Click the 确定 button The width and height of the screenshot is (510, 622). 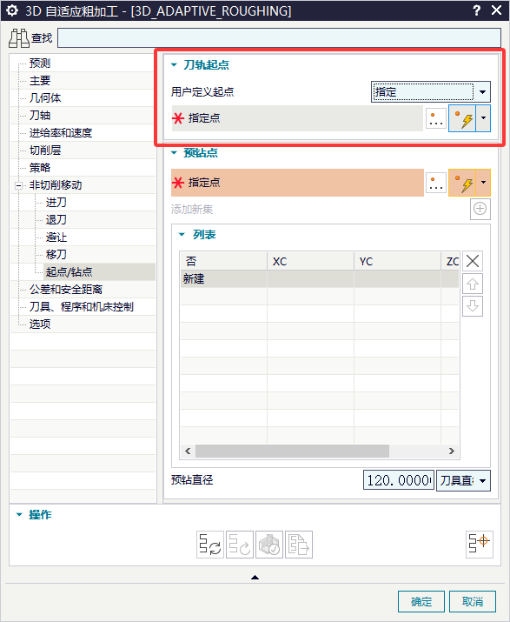[421, 601]
